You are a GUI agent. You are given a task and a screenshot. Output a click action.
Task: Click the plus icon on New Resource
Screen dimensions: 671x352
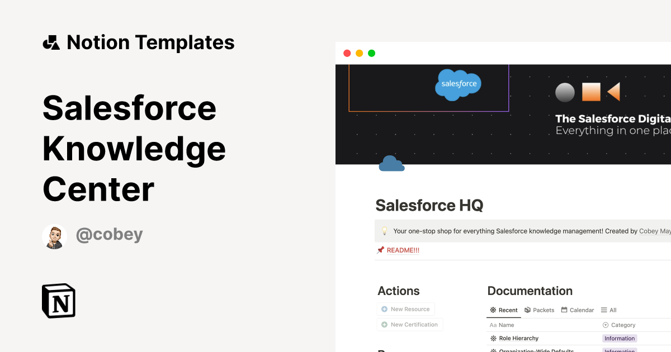[x=384, y=308]
